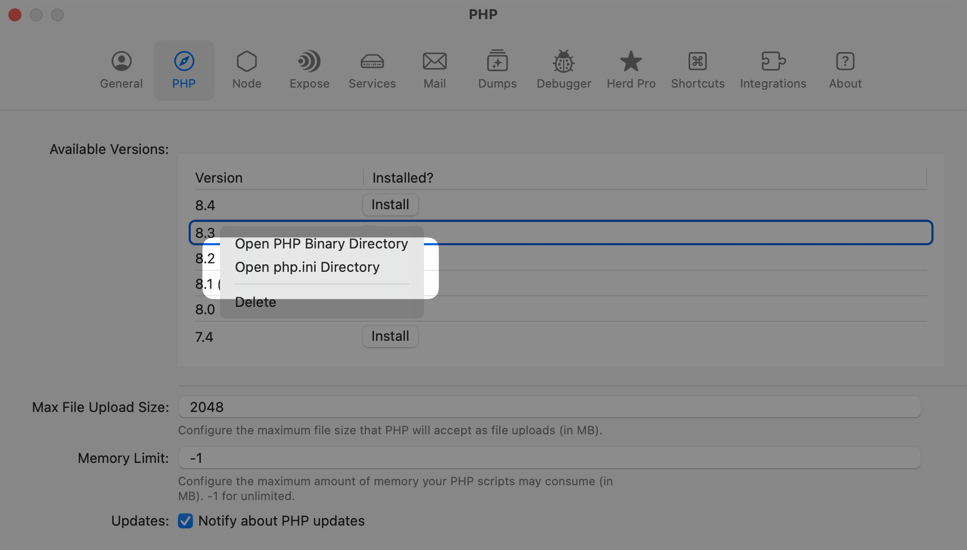Toggle the Notify about PHP updates checkbox
The image size is (967, 550).
tap(185, 521)
